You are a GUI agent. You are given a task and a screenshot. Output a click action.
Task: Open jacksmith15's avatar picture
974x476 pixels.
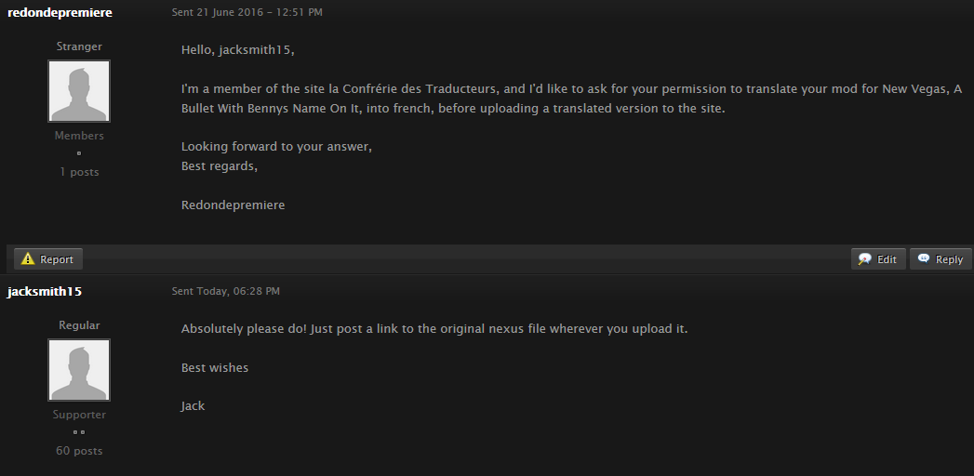click(x=79, y=370)
